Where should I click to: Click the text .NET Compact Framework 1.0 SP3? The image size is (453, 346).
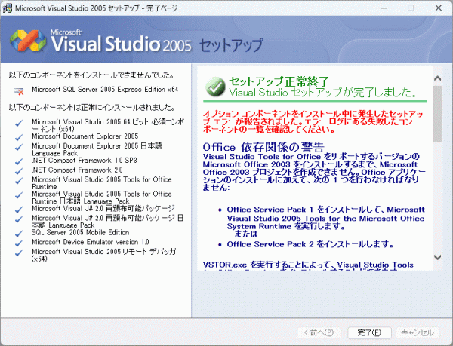pos(85,161)
